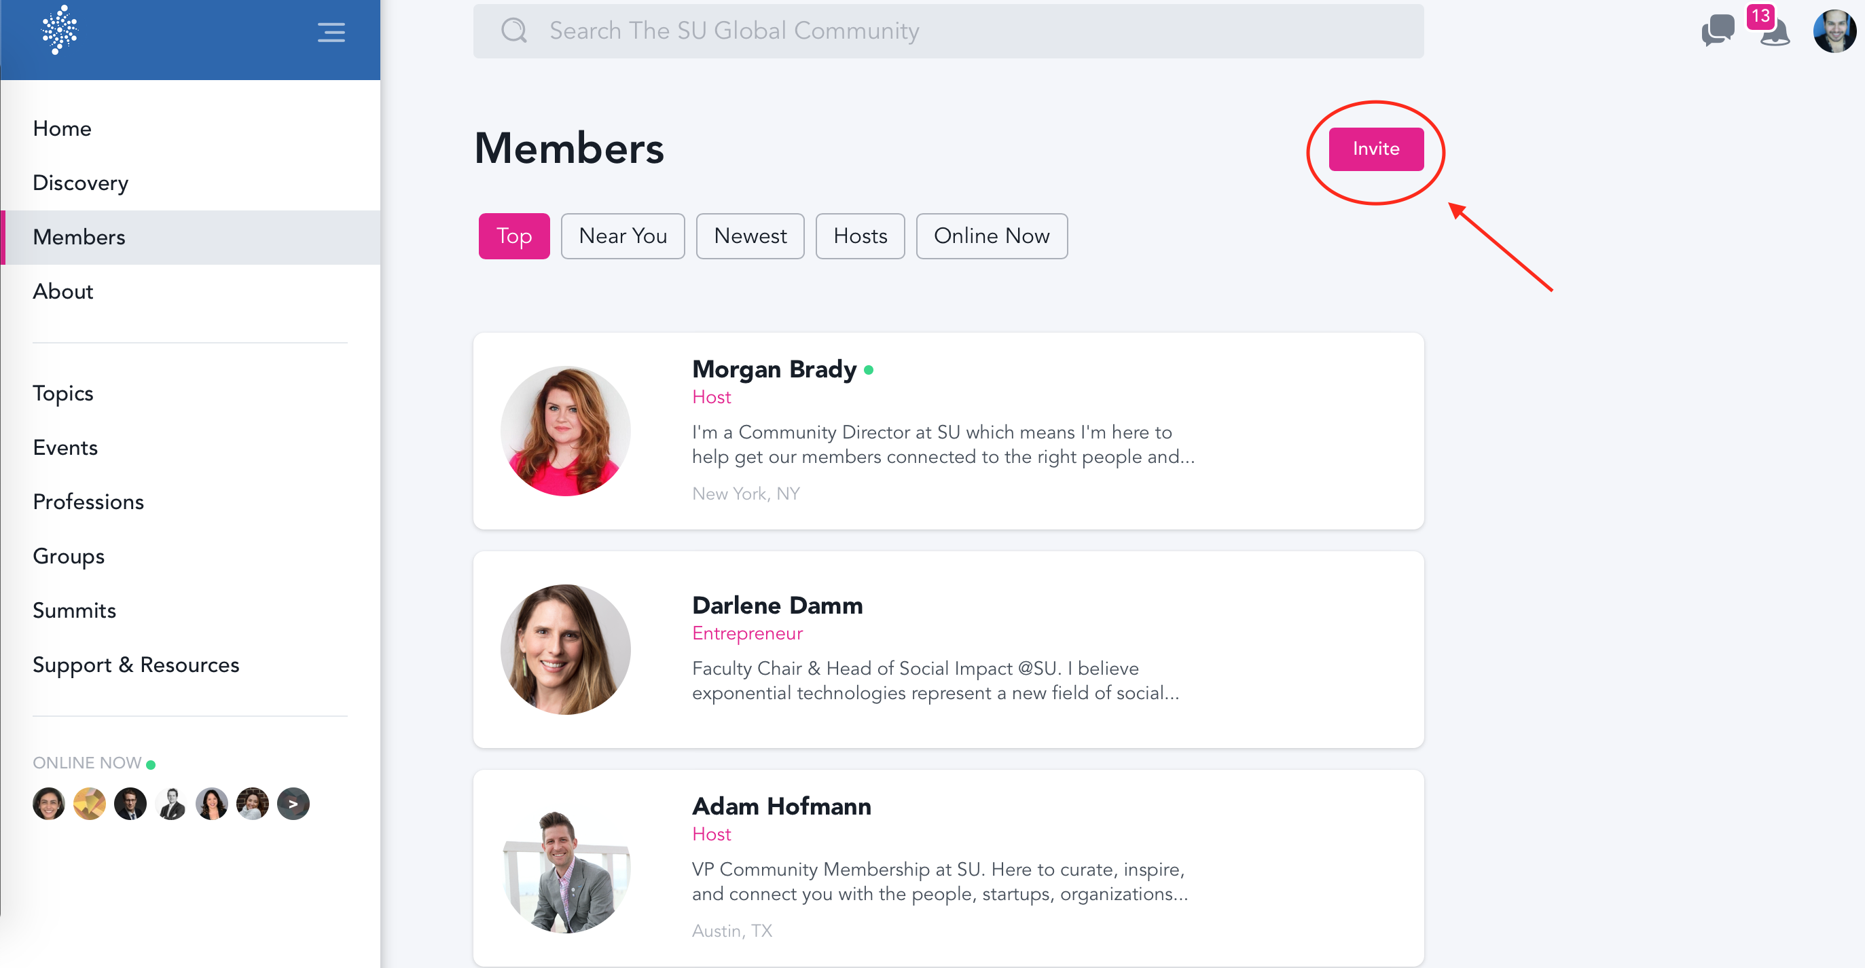The width and height of the screenshot is (1865, 968).
Task: Open Events in the sidebar menu
Action: [65, 448]
